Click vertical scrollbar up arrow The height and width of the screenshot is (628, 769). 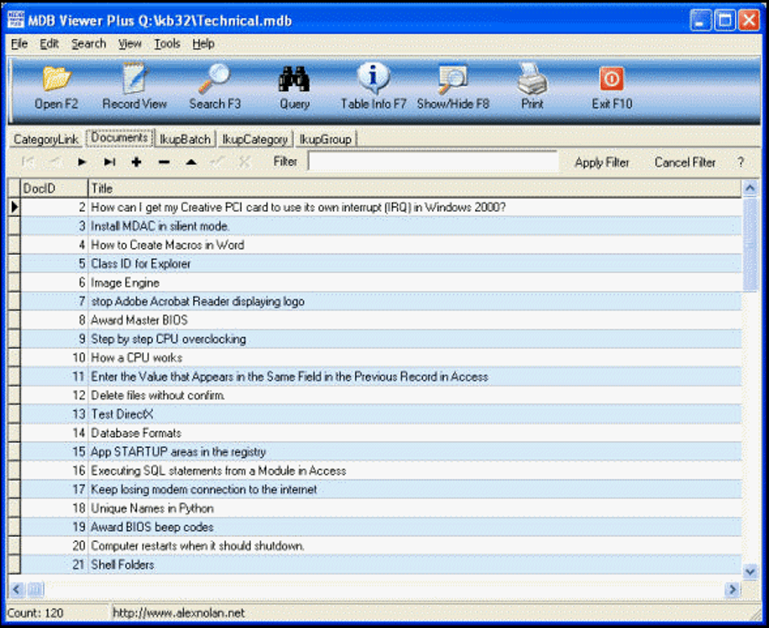(750, 187)
